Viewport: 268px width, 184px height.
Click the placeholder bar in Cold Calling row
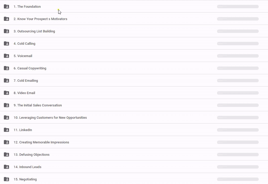[x=238, y=44]
